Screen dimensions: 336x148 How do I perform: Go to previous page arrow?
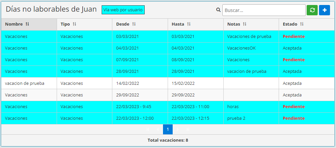tap(158, 129)
